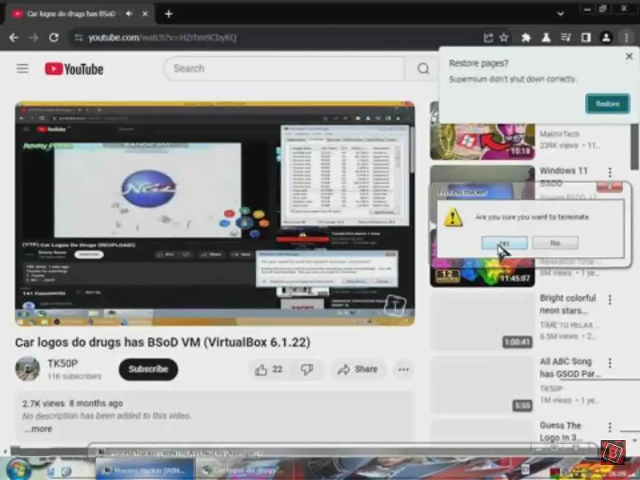Viewport: 640px width, 480px height.
Task: Open All ABC Song has GSOD video
Action: (569, 367)
